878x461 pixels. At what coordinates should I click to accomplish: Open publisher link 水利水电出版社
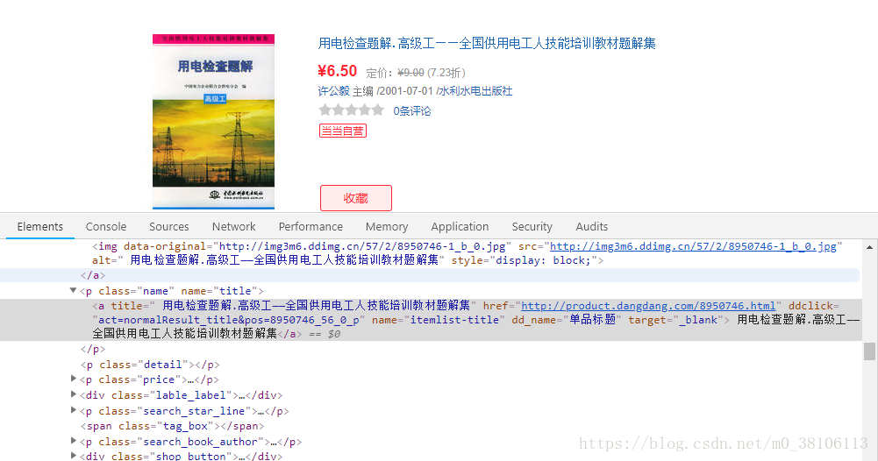point(475,91)
